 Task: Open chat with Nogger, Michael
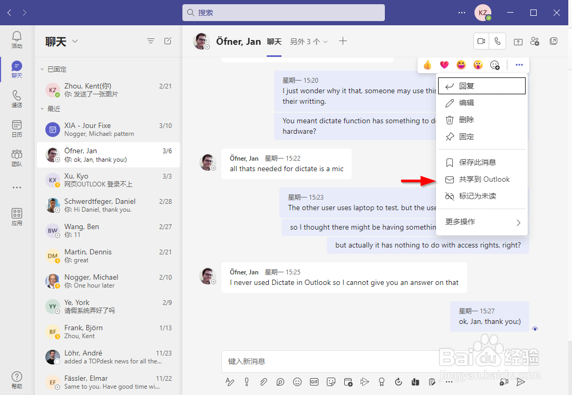coord(109,281)
